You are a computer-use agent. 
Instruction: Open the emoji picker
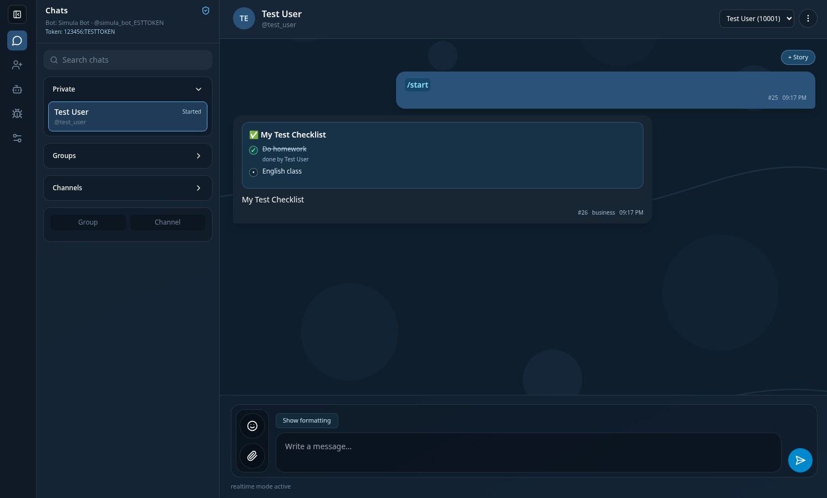click(252, 426)
